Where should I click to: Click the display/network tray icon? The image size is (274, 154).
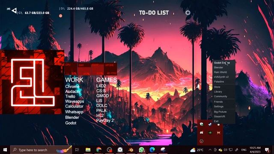231,150
